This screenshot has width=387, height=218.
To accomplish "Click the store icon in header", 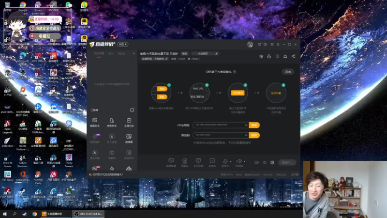I will coord(277,56).
